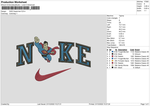Screen dimensions: 150x106
Task: Click the Width value 5.80 in
Action: (x=146, y=8)
